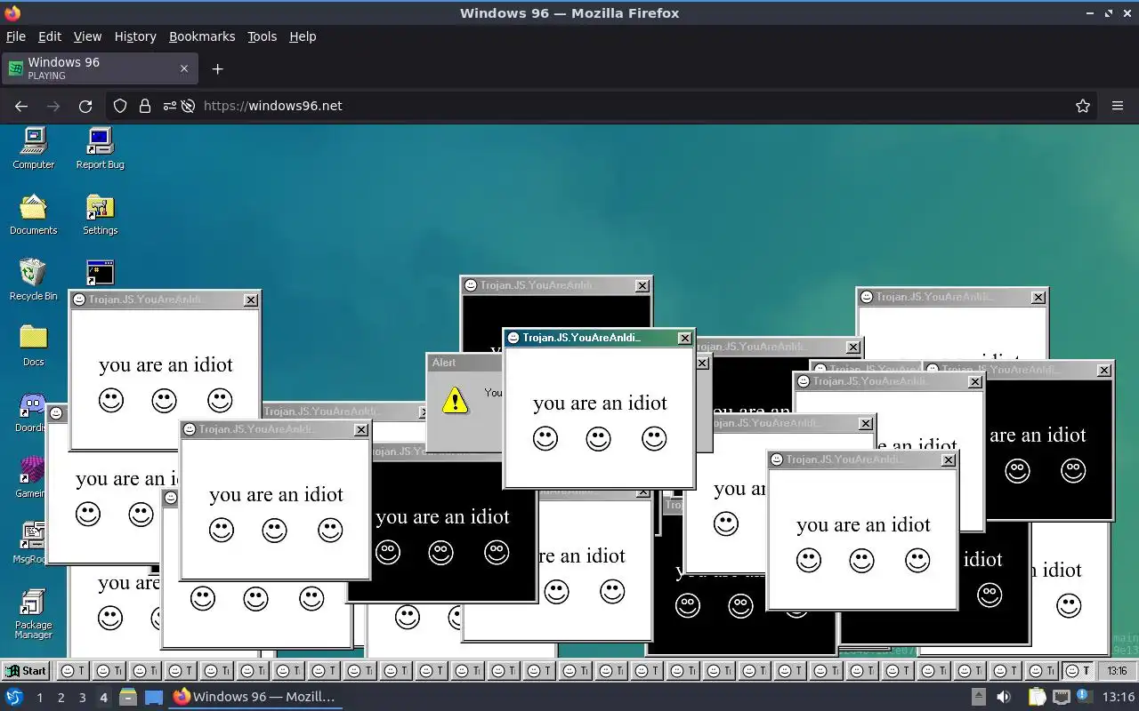Click the system panel clock showing 13:16
The image size is (1139, 711).
pos(1118,697)
